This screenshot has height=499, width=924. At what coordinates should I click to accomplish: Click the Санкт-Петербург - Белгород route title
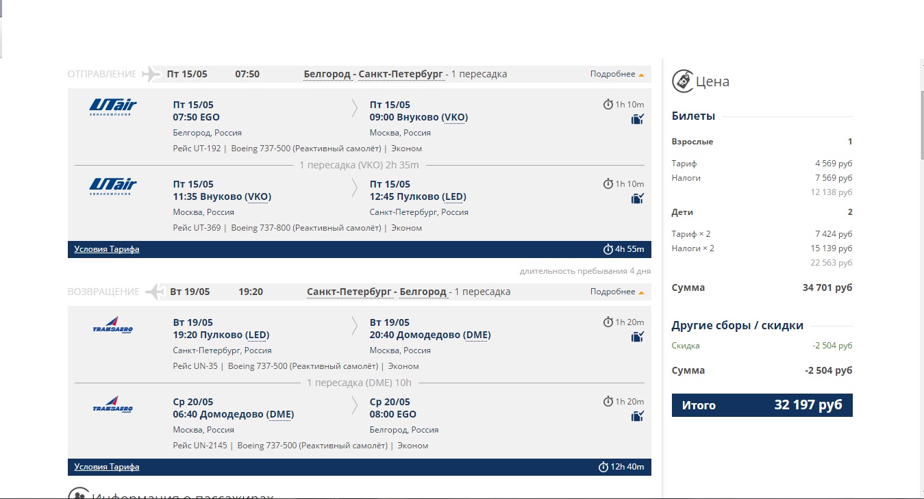tap(377, 292)
